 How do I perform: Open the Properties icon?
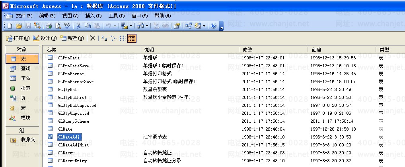coord(177,26)
